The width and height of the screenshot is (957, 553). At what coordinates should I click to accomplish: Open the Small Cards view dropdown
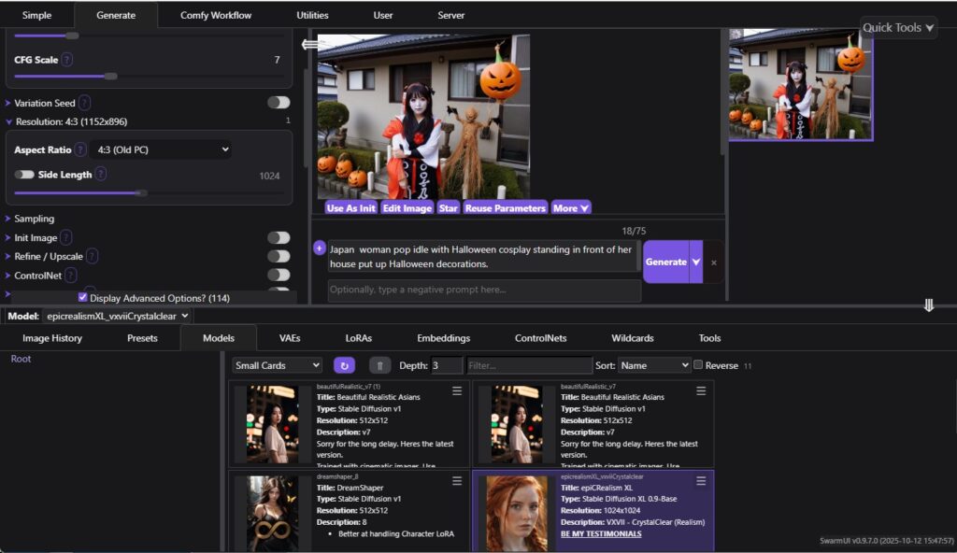pos(278,365)
